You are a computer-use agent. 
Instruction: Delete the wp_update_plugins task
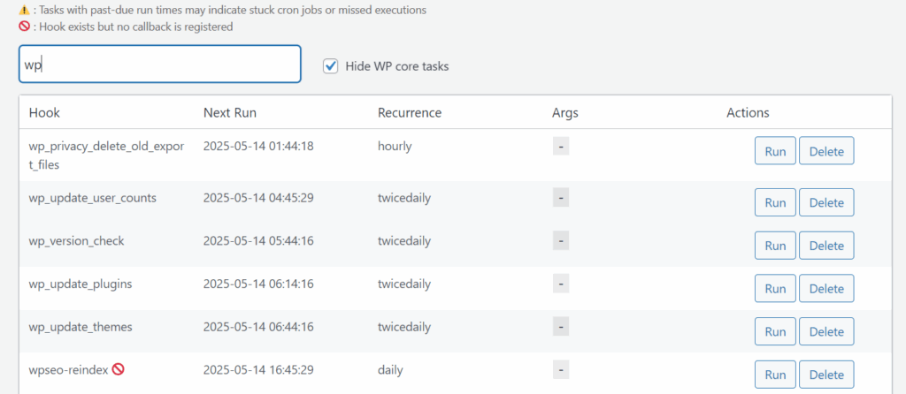[826, 289]
